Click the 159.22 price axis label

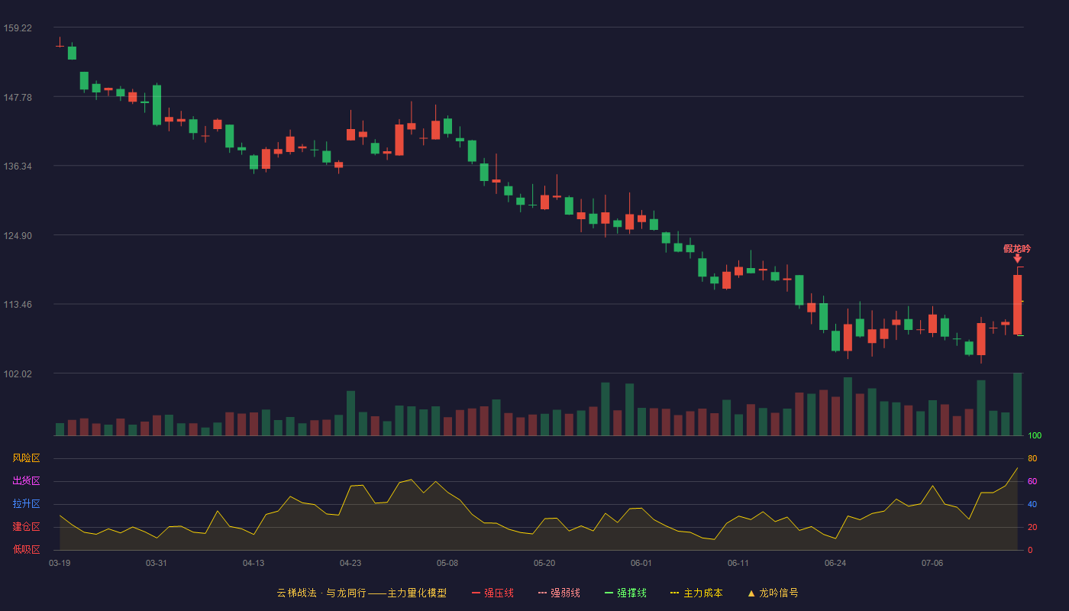[18, 28]
